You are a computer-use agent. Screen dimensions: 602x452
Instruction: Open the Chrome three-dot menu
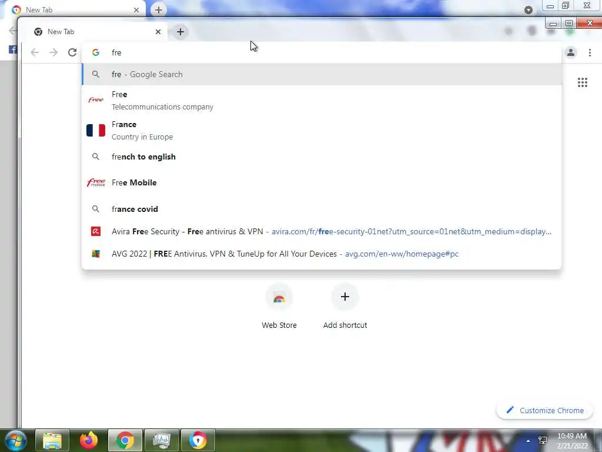[590, 52]
